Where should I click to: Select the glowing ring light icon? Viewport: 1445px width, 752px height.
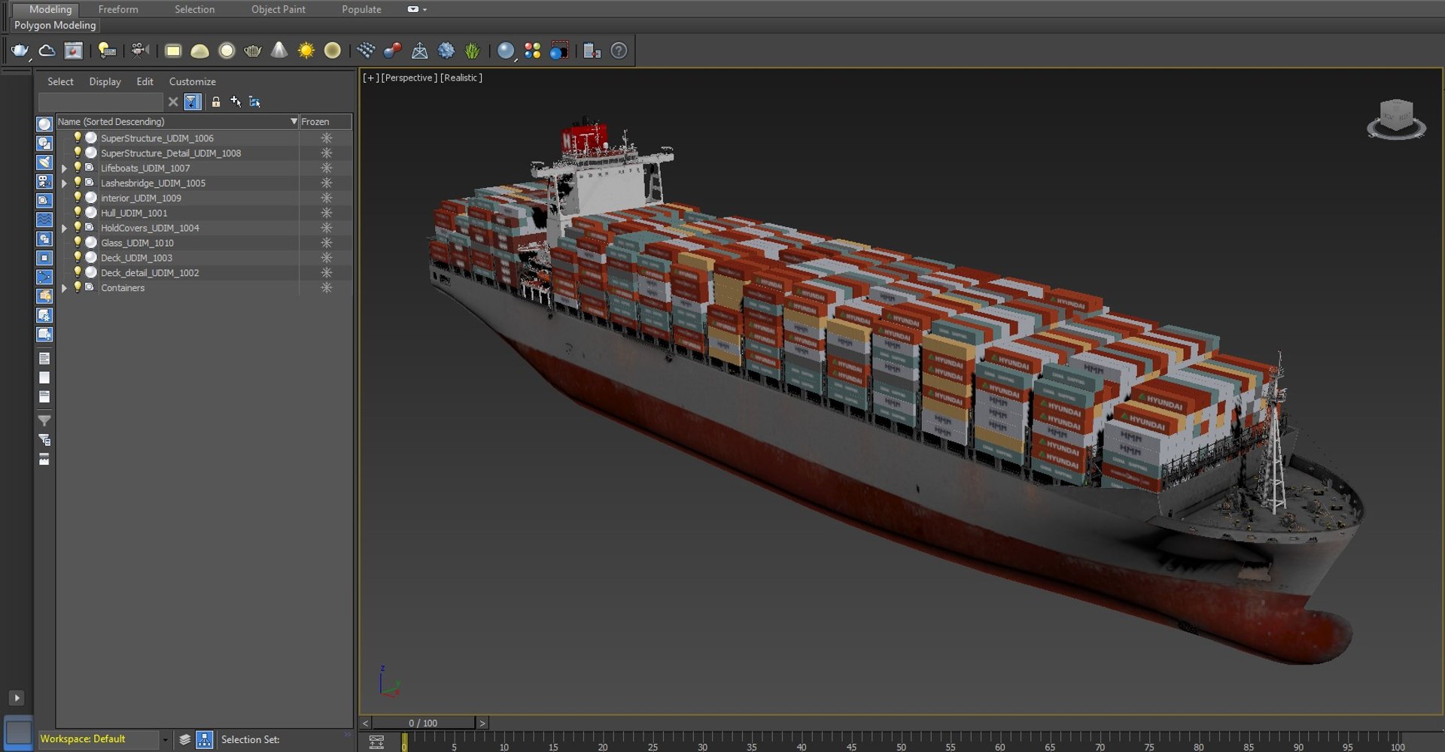coord(227,50)
